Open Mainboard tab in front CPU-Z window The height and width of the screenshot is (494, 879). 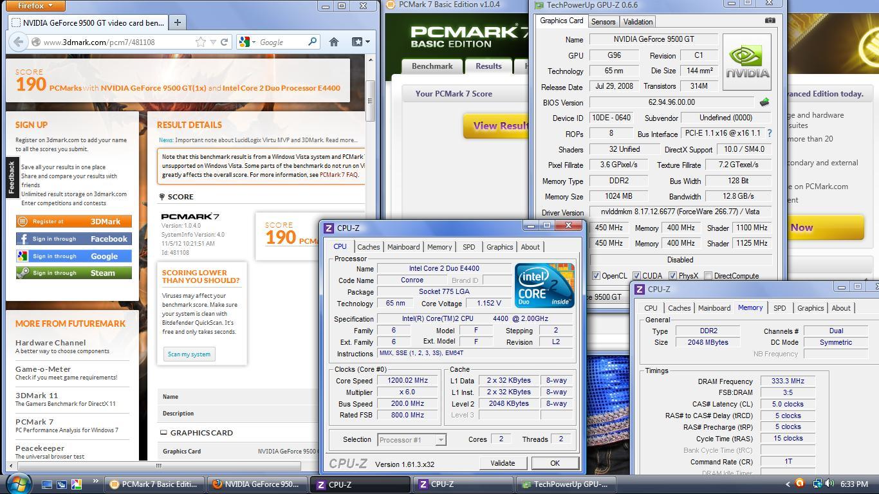click(x=403, y=247)
